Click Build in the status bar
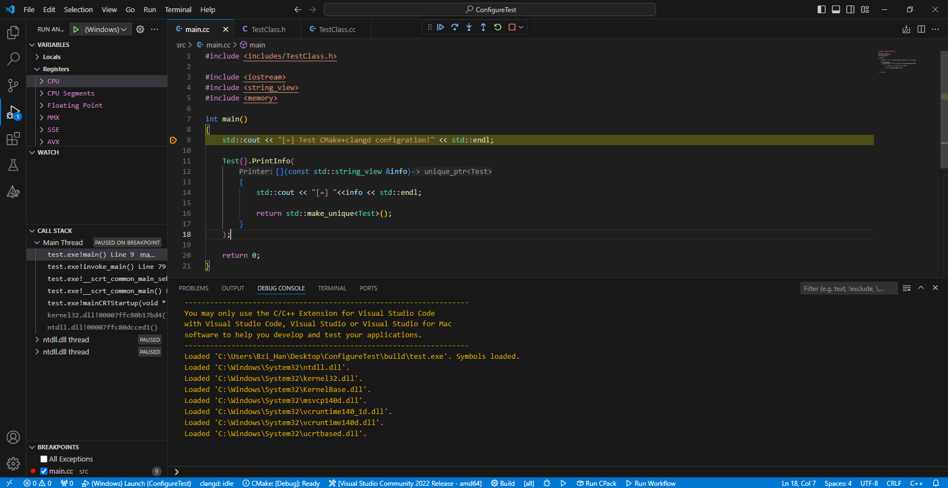The image size is (948, 488). [503, 483]
